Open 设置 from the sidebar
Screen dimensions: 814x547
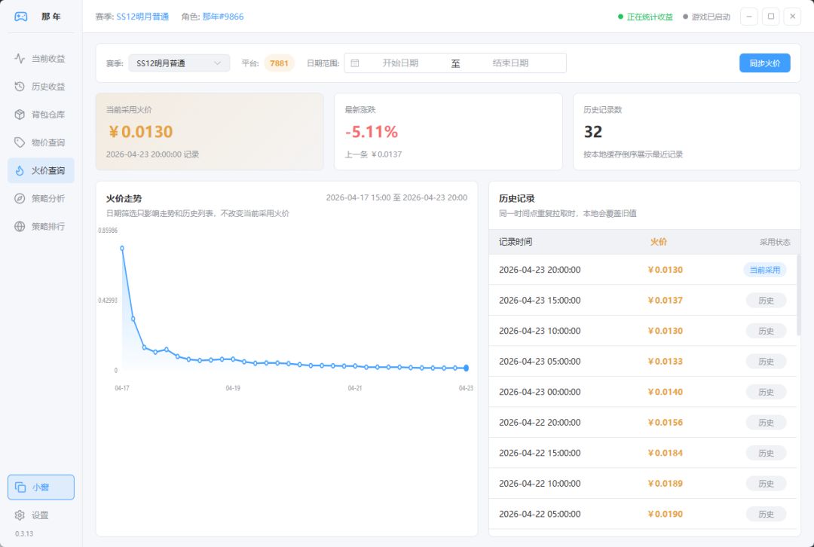[41, 515]
